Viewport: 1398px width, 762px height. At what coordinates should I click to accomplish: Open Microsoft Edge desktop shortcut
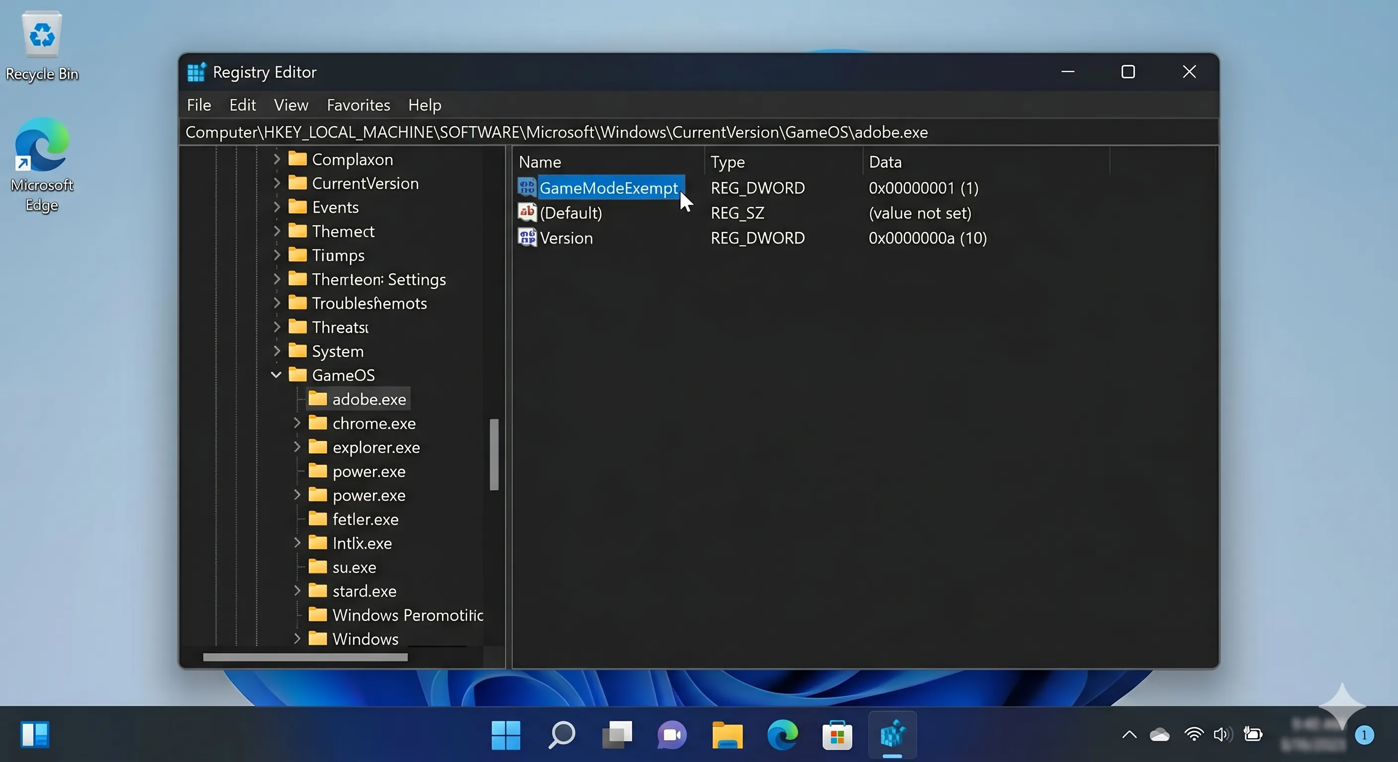coord(42,165)
